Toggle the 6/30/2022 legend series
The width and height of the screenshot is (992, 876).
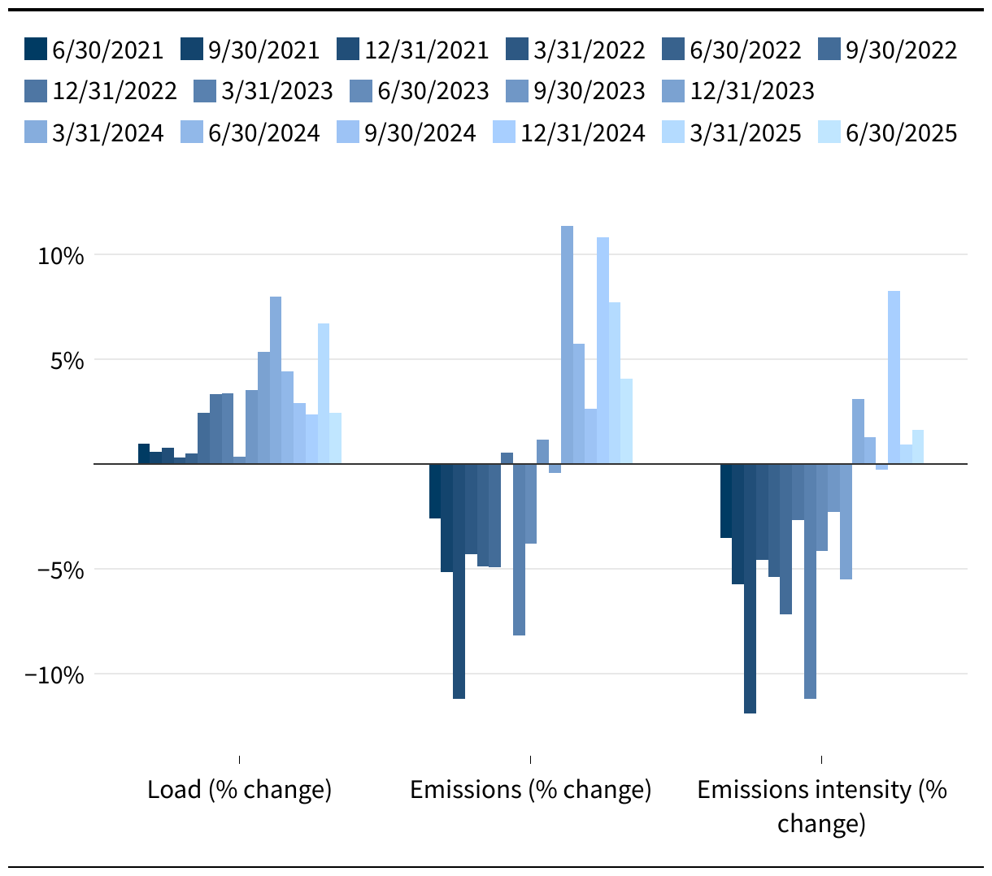(x=732, y=50)
